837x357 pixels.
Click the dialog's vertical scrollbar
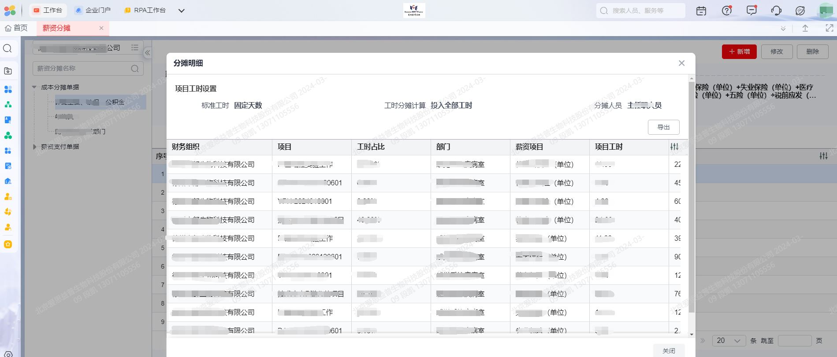pyautogui.click(x=691, y=198)
